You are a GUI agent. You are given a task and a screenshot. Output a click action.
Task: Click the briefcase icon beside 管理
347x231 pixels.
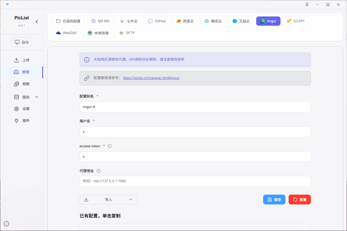[x=16, y=72]
